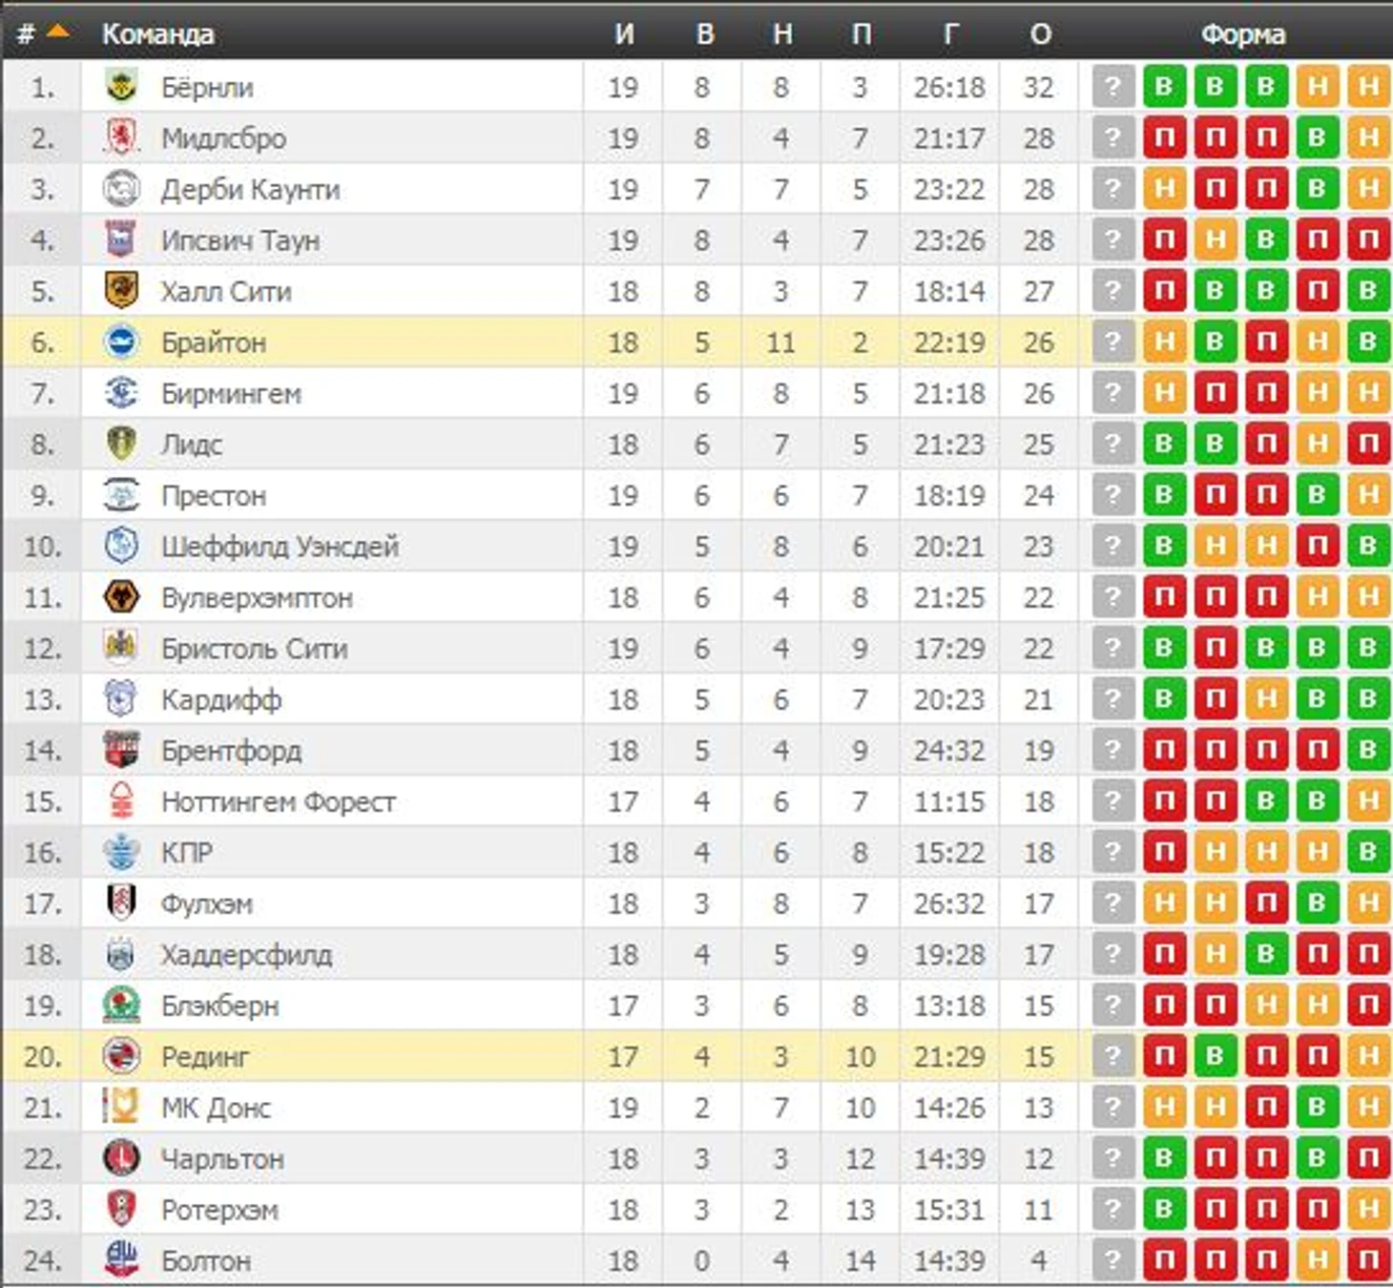1393x1288 pixels.
Task: Sort by the Команда column header
Action: (157, 34)
